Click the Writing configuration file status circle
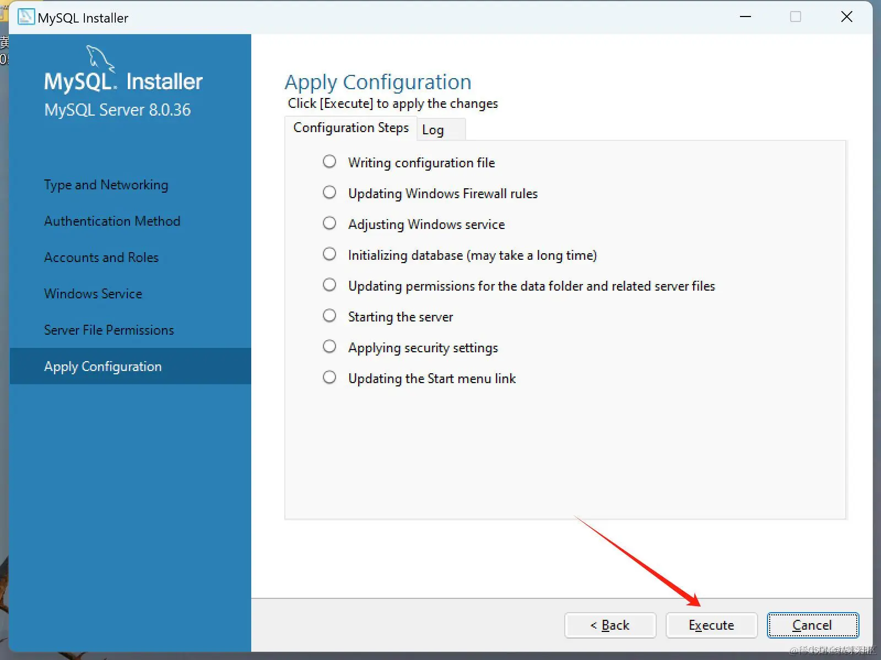 [x=329, y=161]
